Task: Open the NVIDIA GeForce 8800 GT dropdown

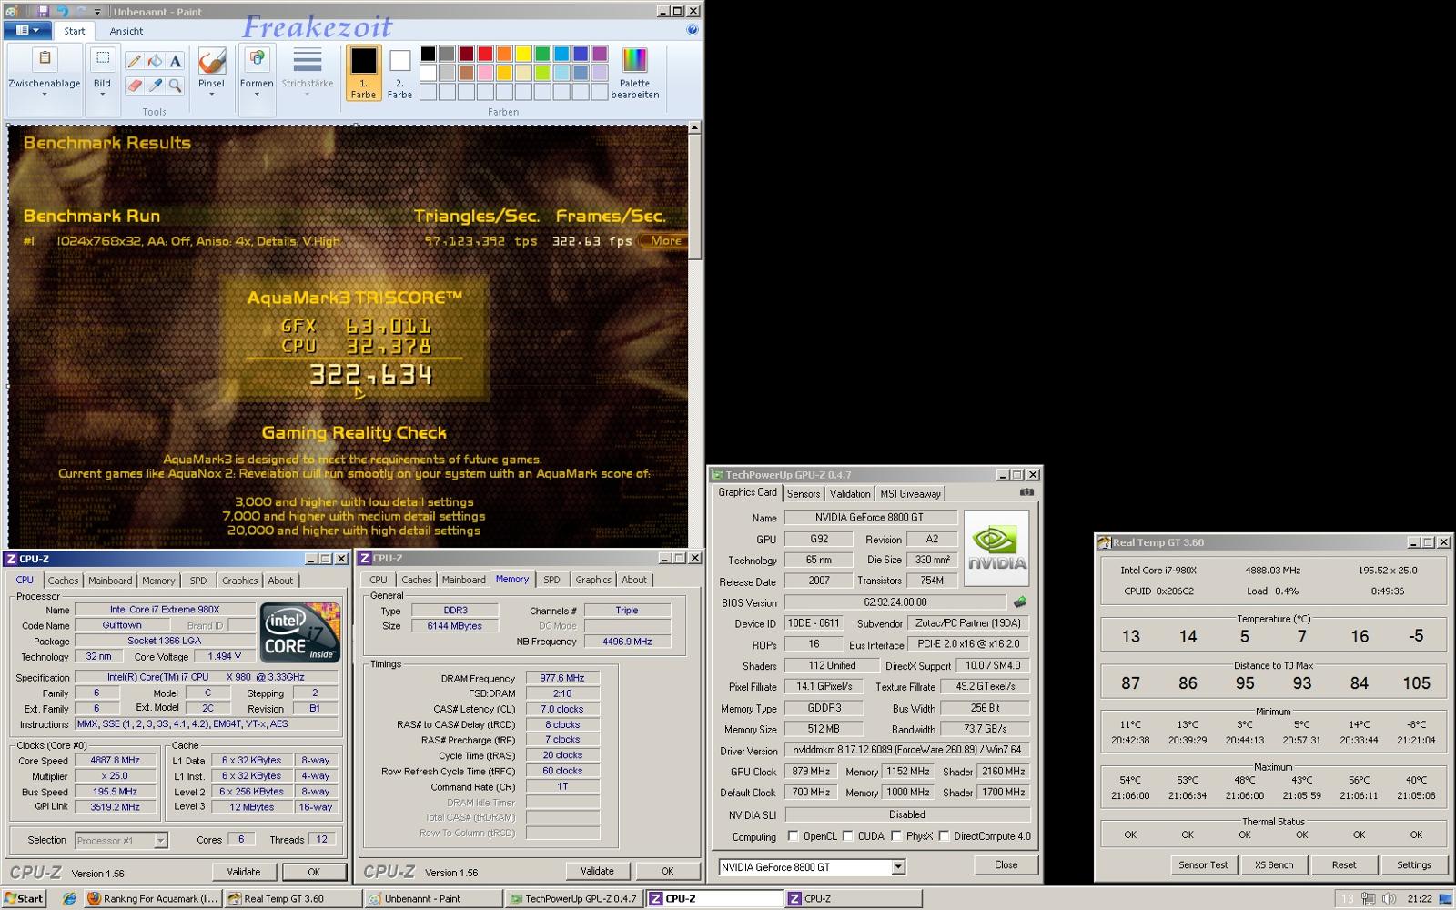Action: 898,866
